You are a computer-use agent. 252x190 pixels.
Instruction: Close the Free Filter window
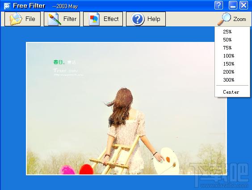[x=244, y=5]
